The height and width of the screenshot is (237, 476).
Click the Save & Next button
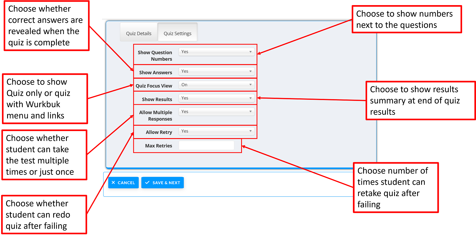pos(163,183)
